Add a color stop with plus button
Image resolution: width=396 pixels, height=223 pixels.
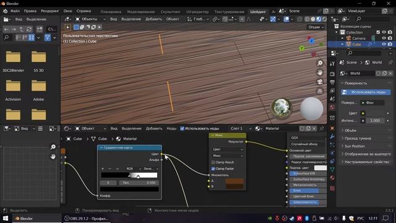click(x=103, y=168)
